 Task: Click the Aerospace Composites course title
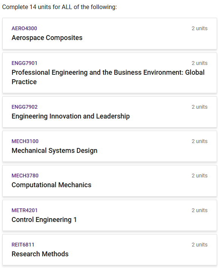(x=47, y=38)
